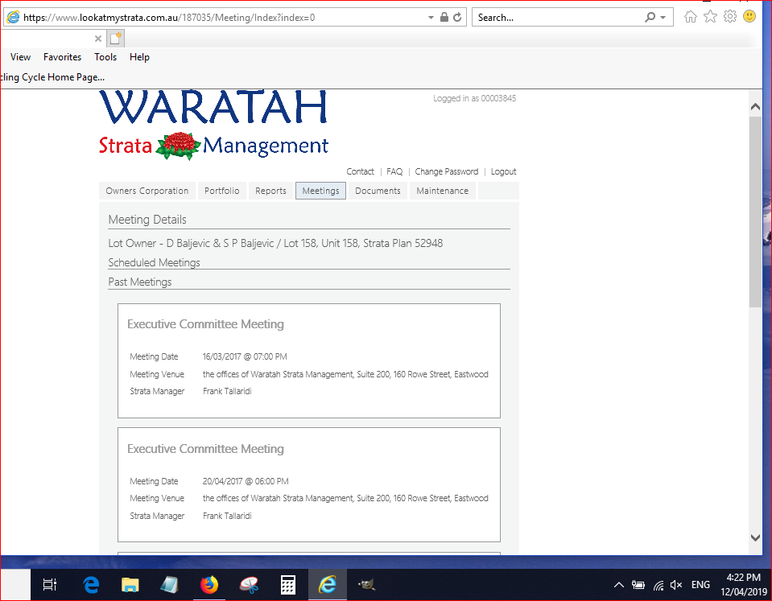The height and width of the screenshot is (601, 772).
Task: Click the ENG language indicator
Action: pyautogui.click(x=700, y=585)
